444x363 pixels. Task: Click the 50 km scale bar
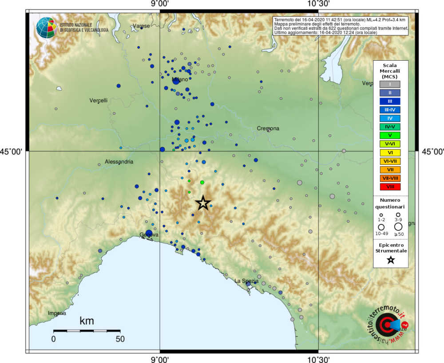pyautogui.click(x=87, y=331)
